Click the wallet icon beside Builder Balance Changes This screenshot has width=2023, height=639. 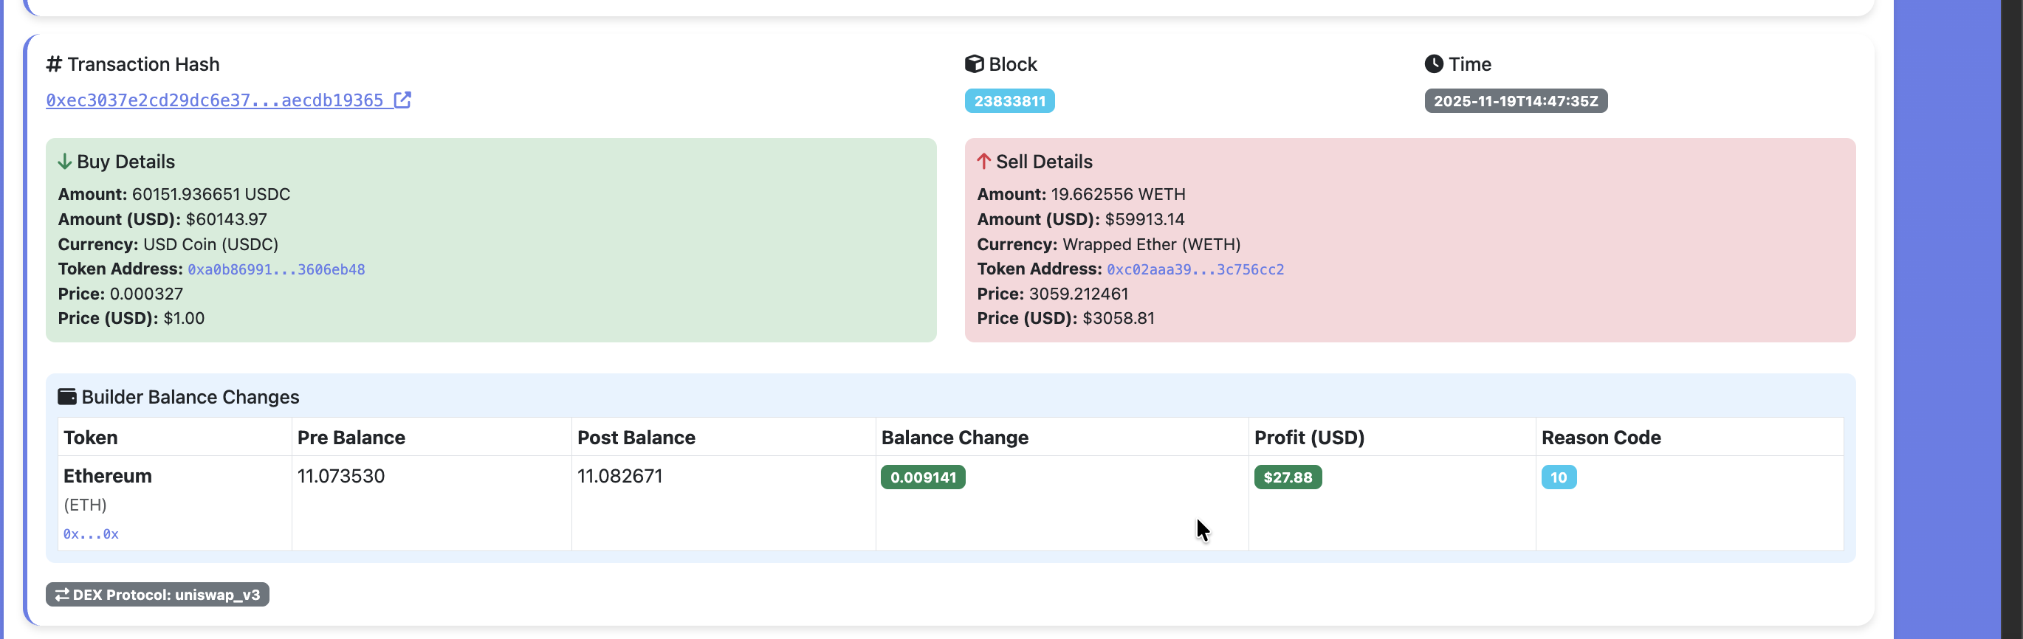tap(67, 396)
